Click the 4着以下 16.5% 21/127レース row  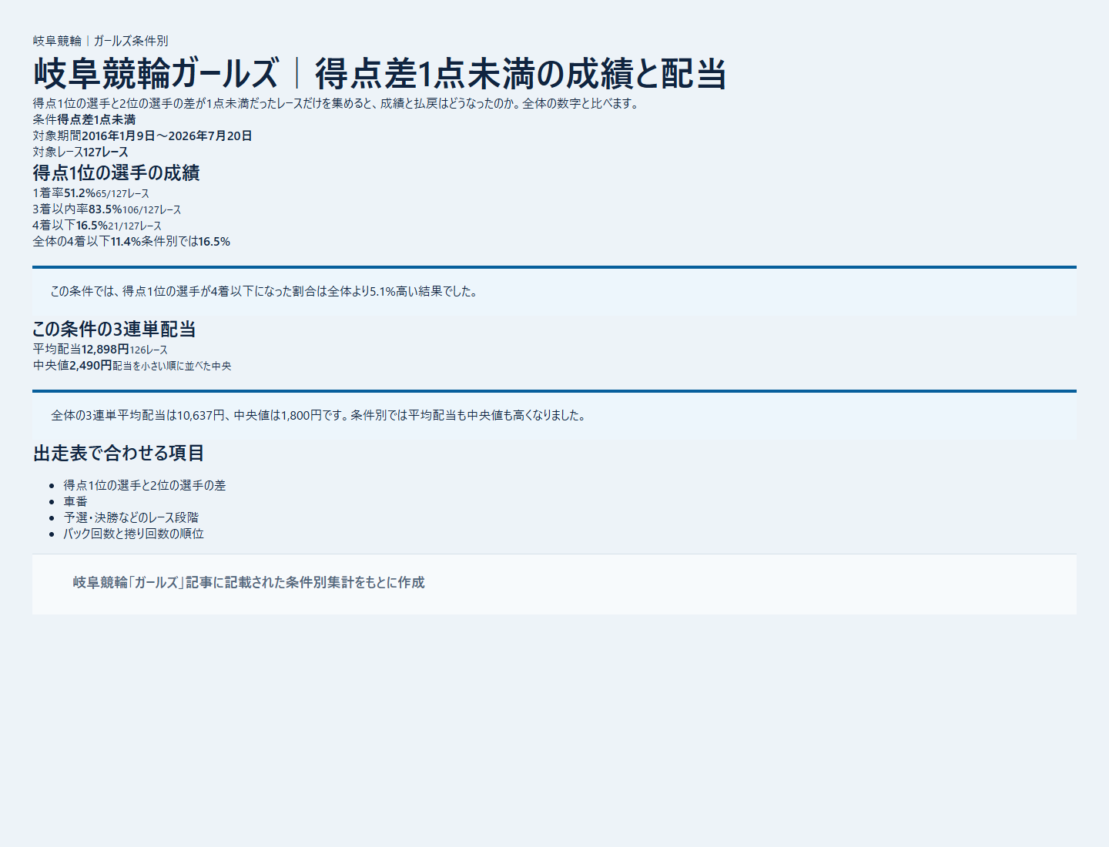pyautogui.click(x=97, y=226)
